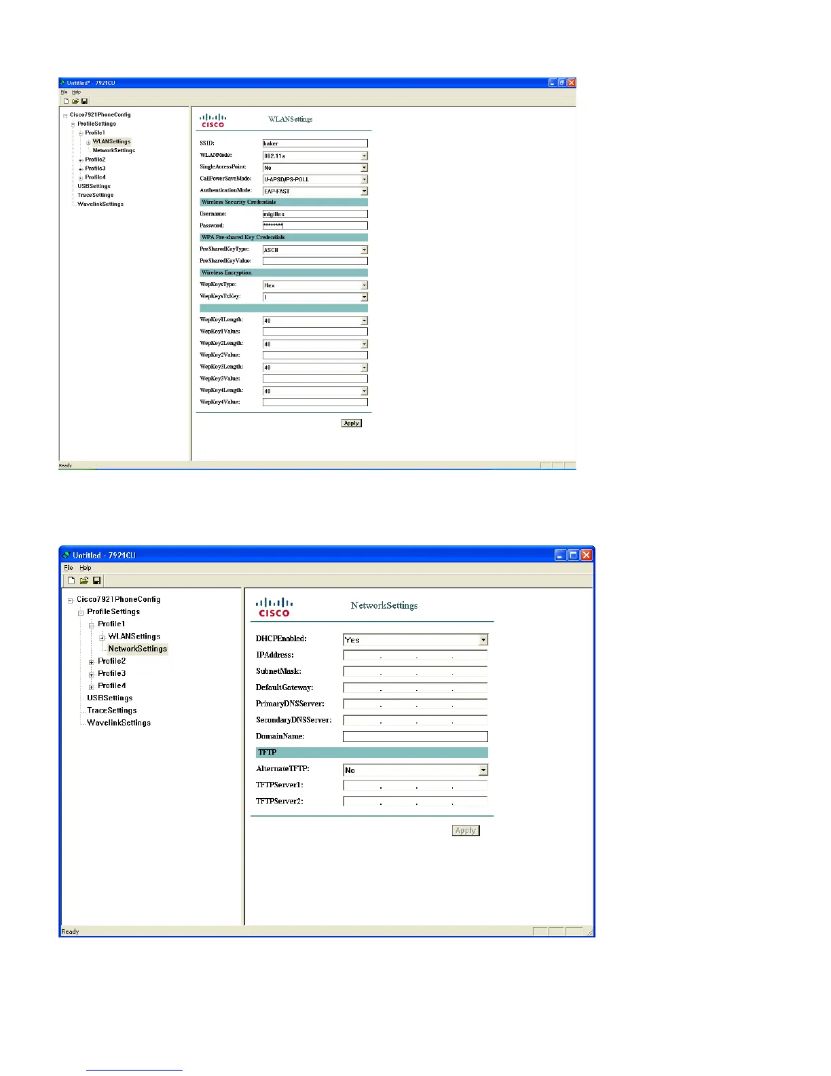Select USBSettings in lower window tree
Image resolution: width=831 pixels, height=1076 pixels.
(110, 698)
